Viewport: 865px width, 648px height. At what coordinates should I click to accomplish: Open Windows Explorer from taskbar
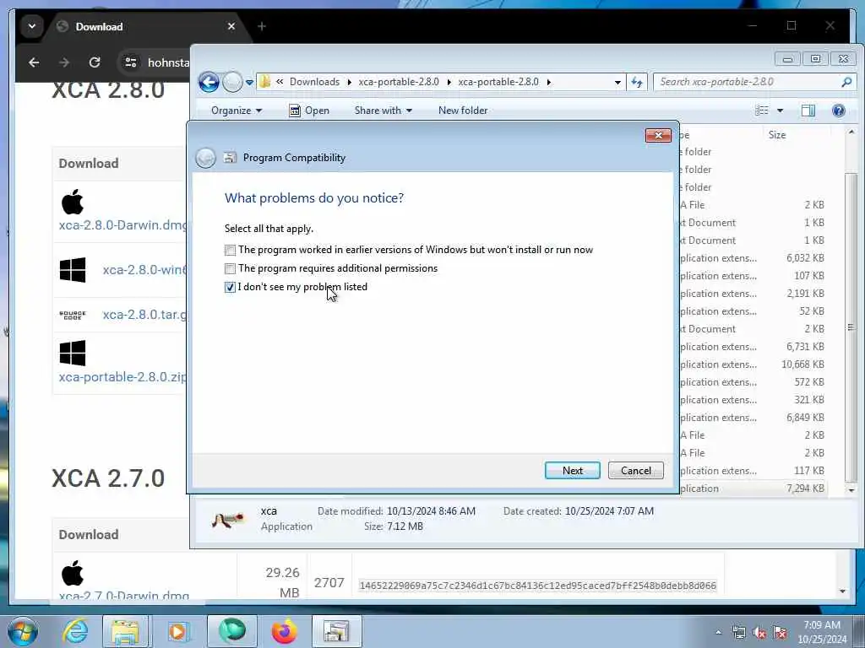(x=125, y=631)
